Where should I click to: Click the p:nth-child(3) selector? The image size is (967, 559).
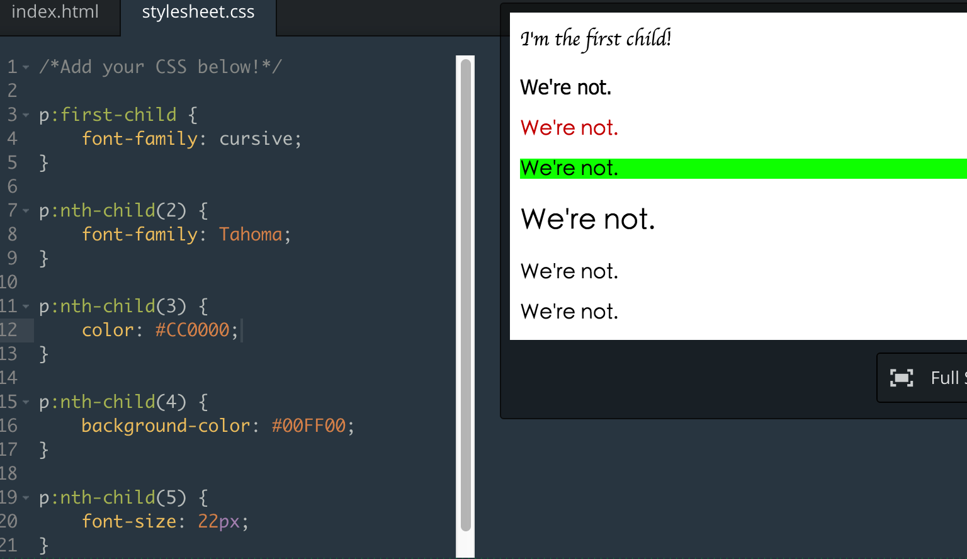[x=113, y=306]
